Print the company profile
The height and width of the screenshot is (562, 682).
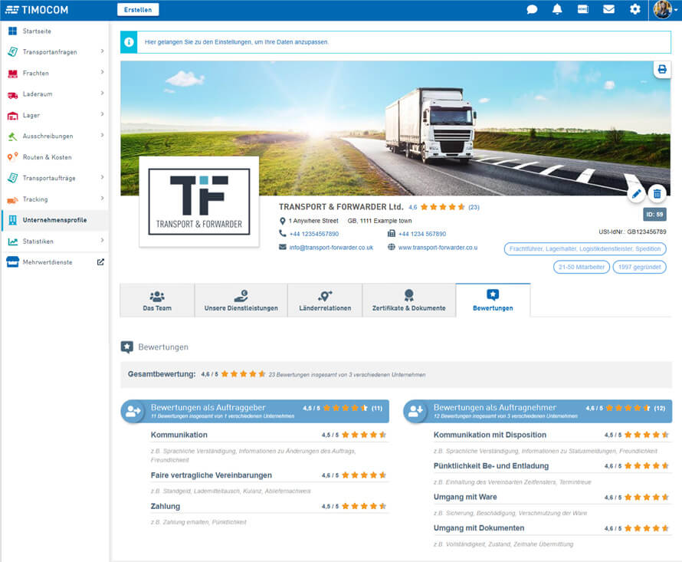(x=662, y=70)
